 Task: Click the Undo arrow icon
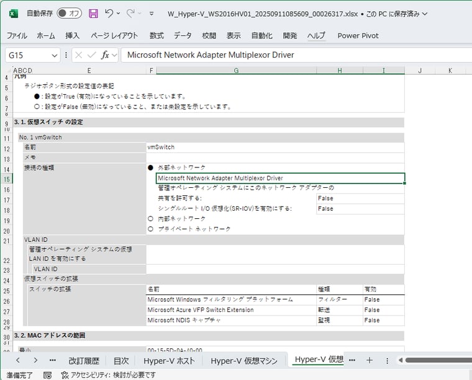click(109, 13)
